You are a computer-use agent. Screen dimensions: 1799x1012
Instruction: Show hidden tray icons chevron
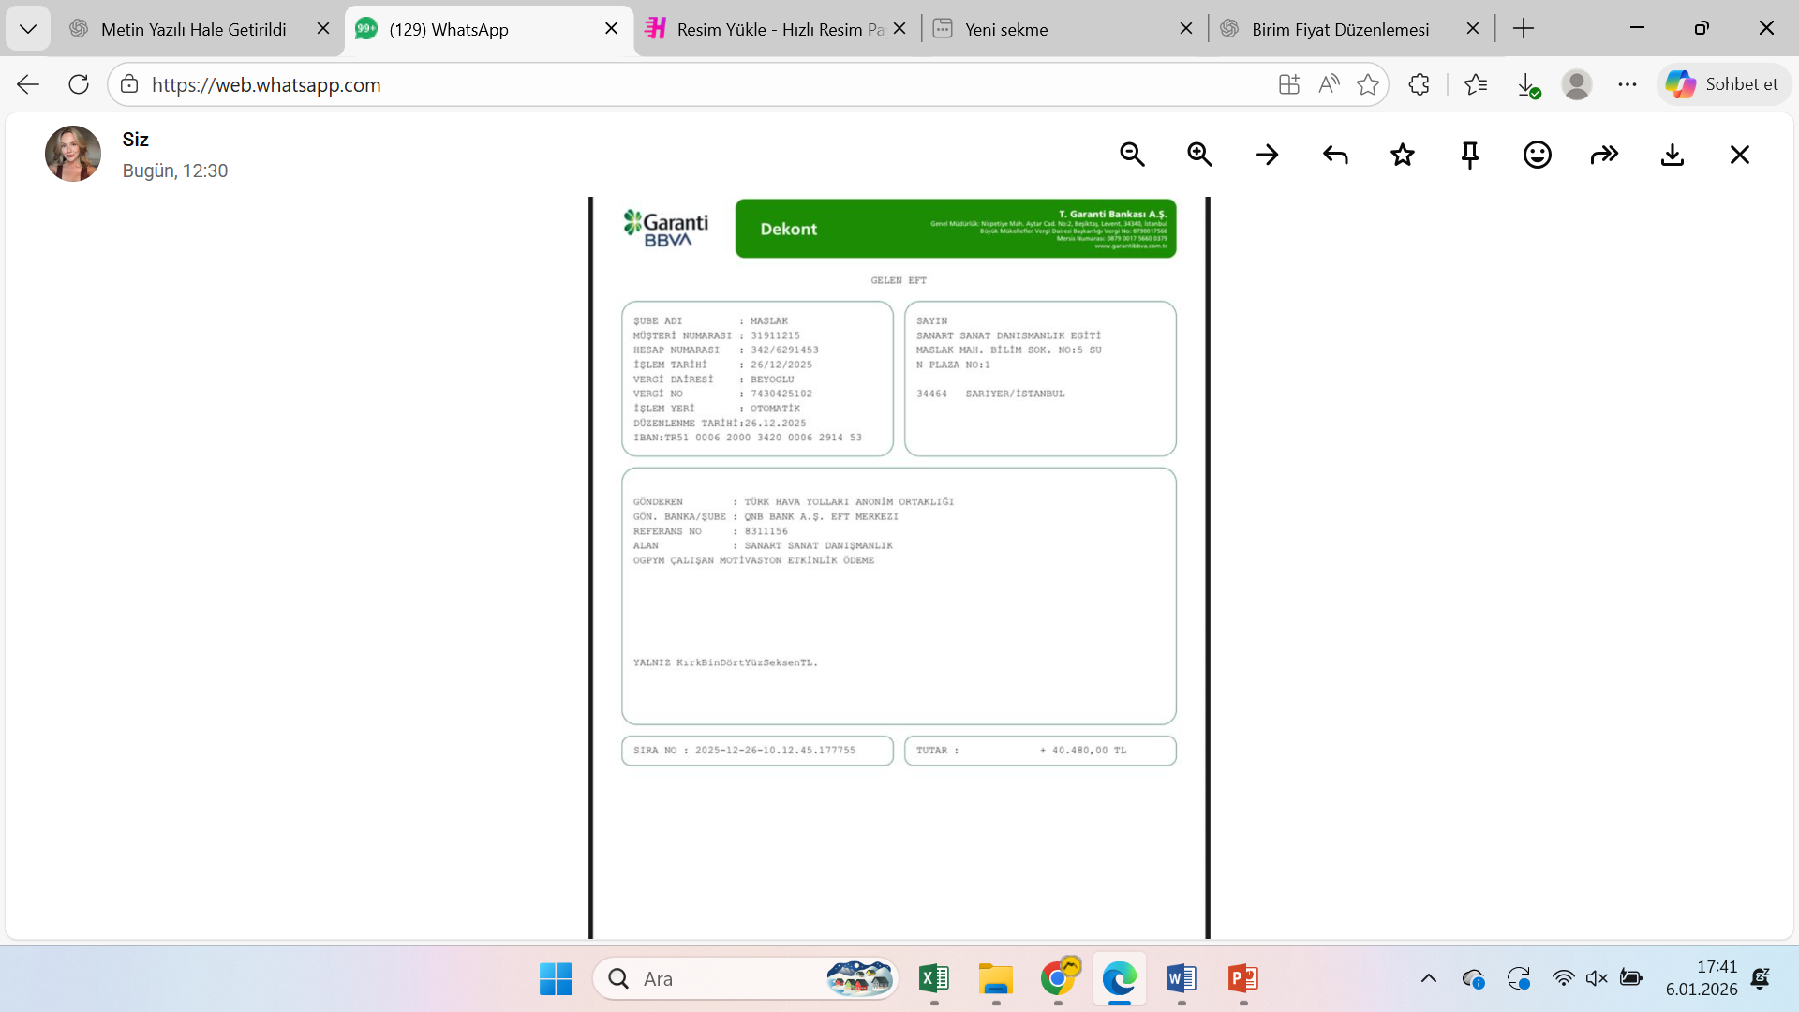(x=1428, y=979)
